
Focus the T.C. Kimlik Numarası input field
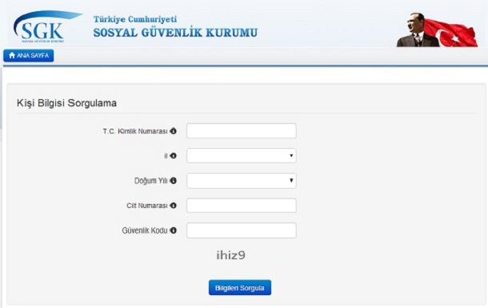click(241, 131)
